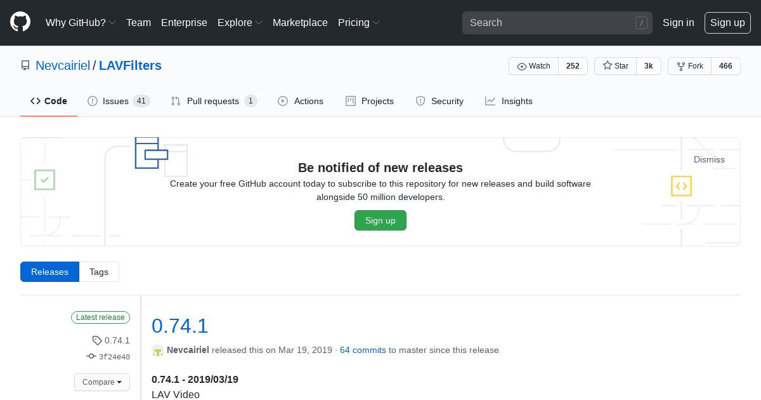The width and height of the screenshot is (761, 400).
Task: Dismiss the release notification banner
Action: point(709,159)
